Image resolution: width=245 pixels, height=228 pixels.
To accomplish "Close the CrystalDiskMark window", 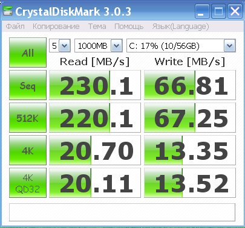I will coord(235,11).
